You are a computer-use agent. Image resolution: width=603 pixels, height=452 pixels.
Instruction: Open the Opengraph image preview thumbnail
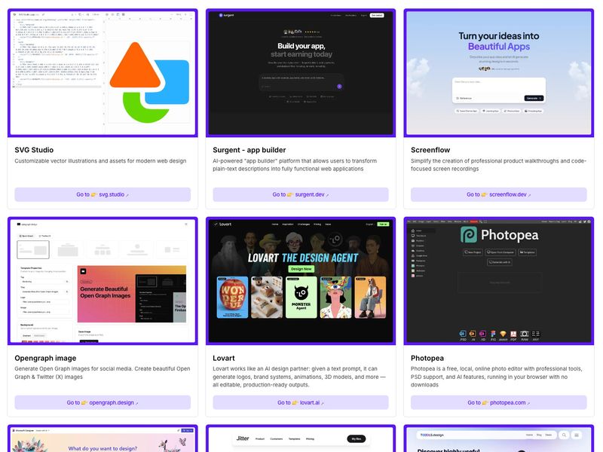[103, 281]
